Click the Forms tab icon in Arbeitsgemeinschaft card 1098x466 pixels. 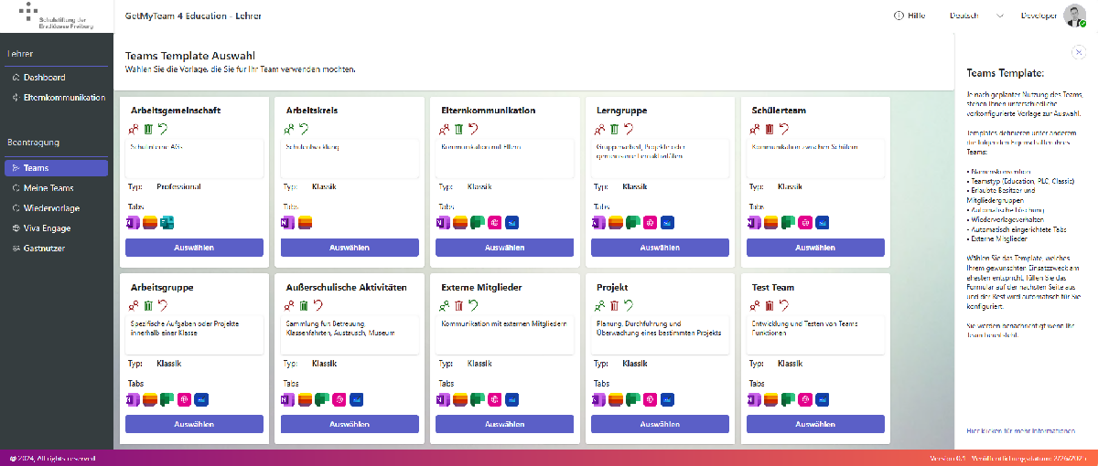click(167, 222)
